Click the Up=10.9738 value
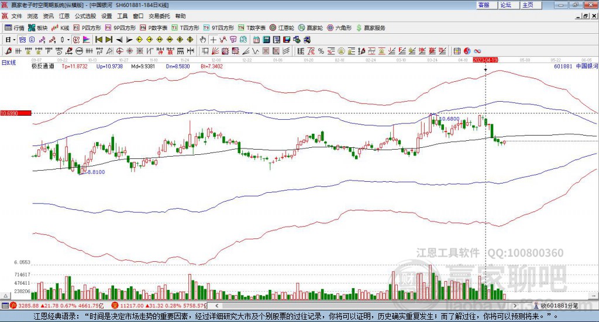The width and height of the screenshot is (599, 322). pos(109,66)
